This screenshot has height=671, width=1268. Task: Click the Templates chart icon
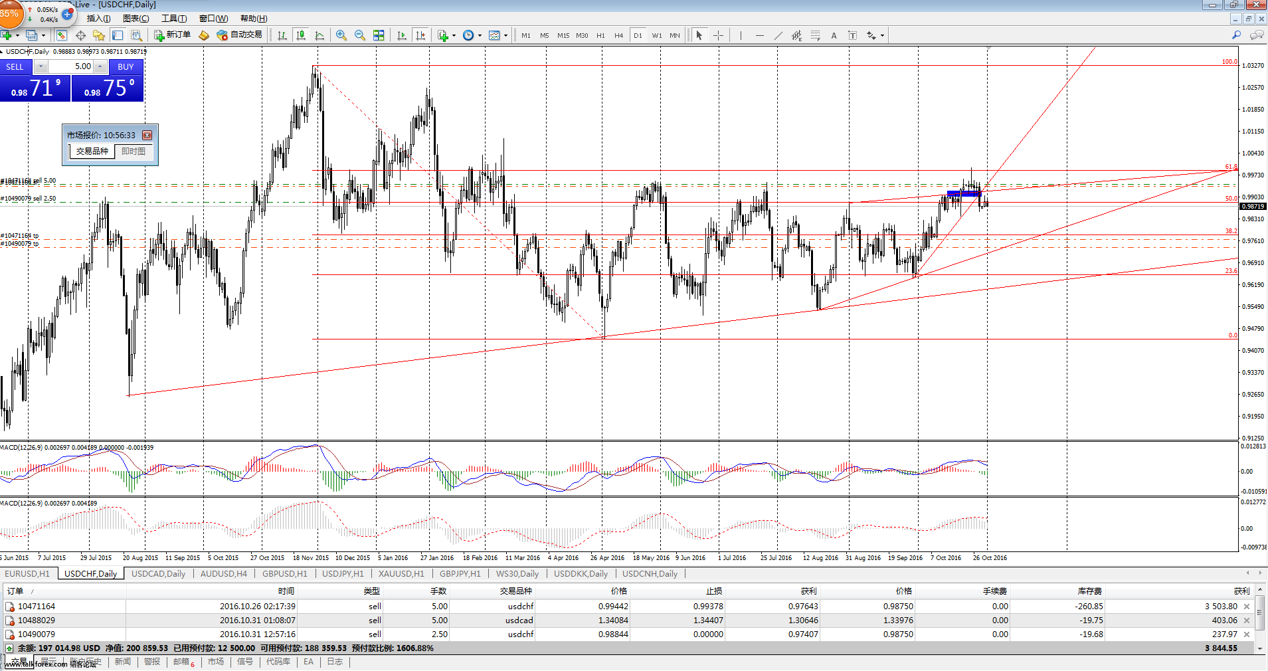494,35
